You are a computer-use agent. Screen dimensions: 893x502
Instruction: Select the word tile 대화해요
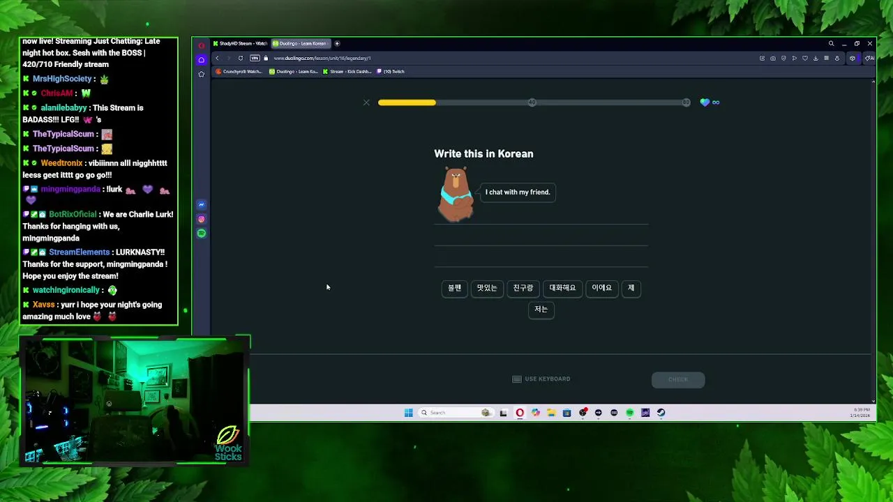[x=562, y=288]
